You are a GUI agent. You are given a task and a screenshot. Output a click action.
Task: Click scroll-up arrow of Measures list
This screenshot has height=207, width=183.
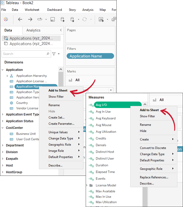(x=145, y=104)
